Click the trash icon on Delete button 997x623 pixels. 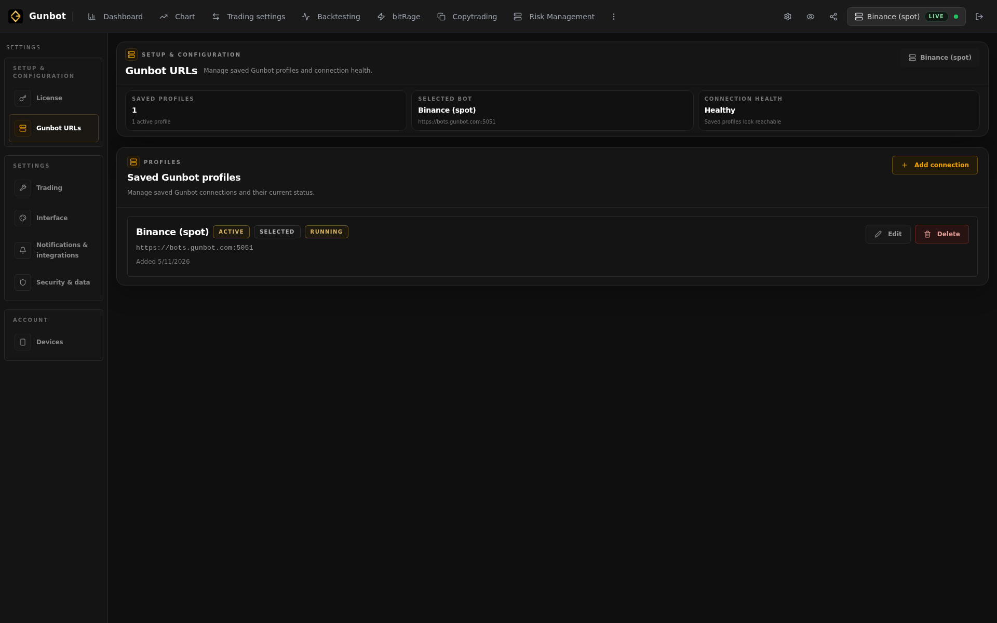927,234
